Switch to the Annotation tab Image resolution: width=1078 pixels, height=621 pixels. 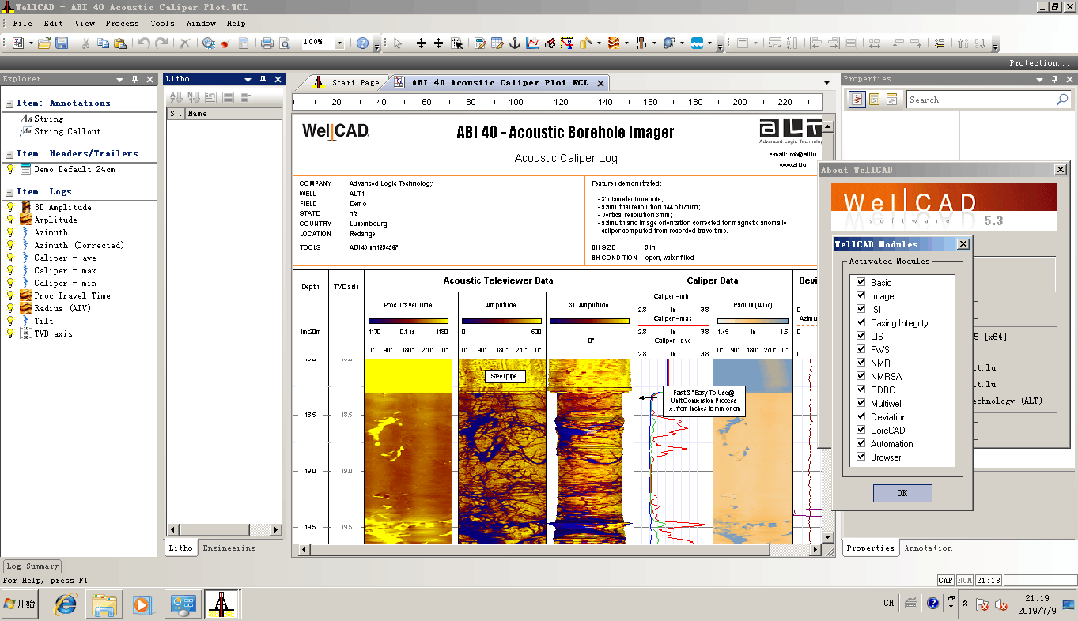point(928,548)
